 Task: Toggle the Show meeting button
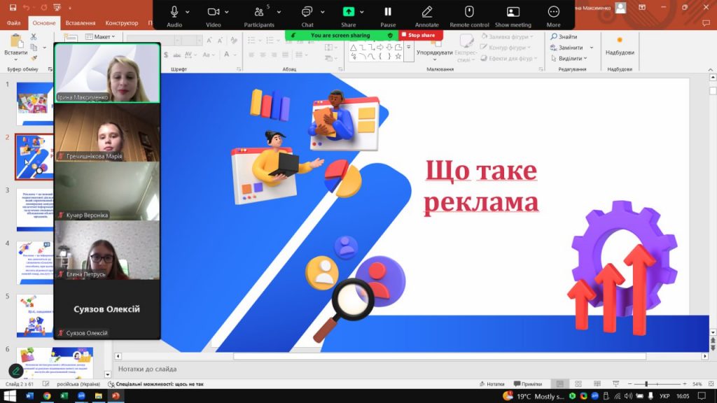pyautogui.click(x=513, y=12)
